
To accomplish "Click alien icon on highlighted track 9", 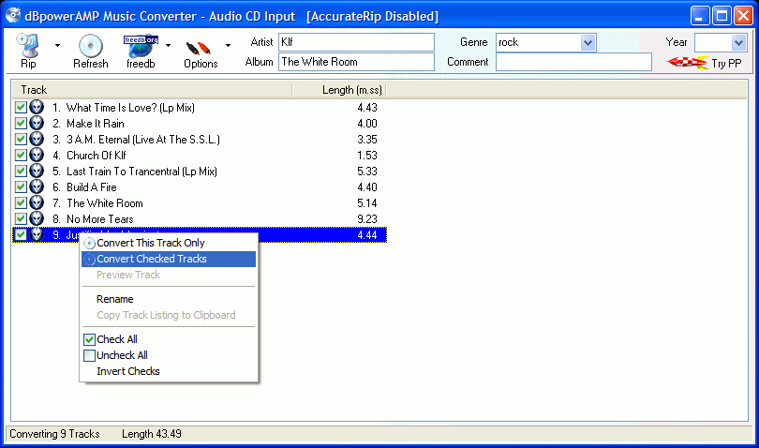I will (x=37, y=235).
